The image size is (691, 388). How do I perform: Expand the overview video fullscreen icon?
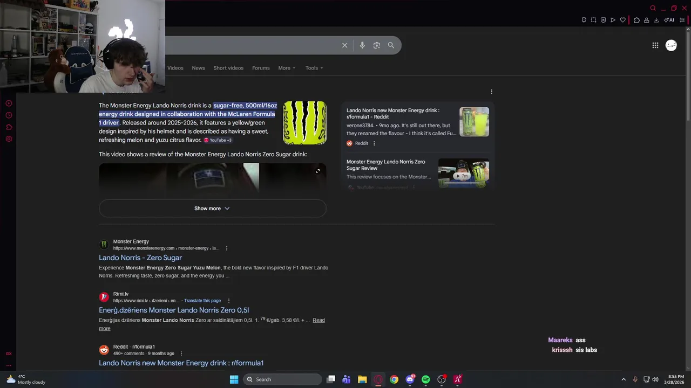317,171
